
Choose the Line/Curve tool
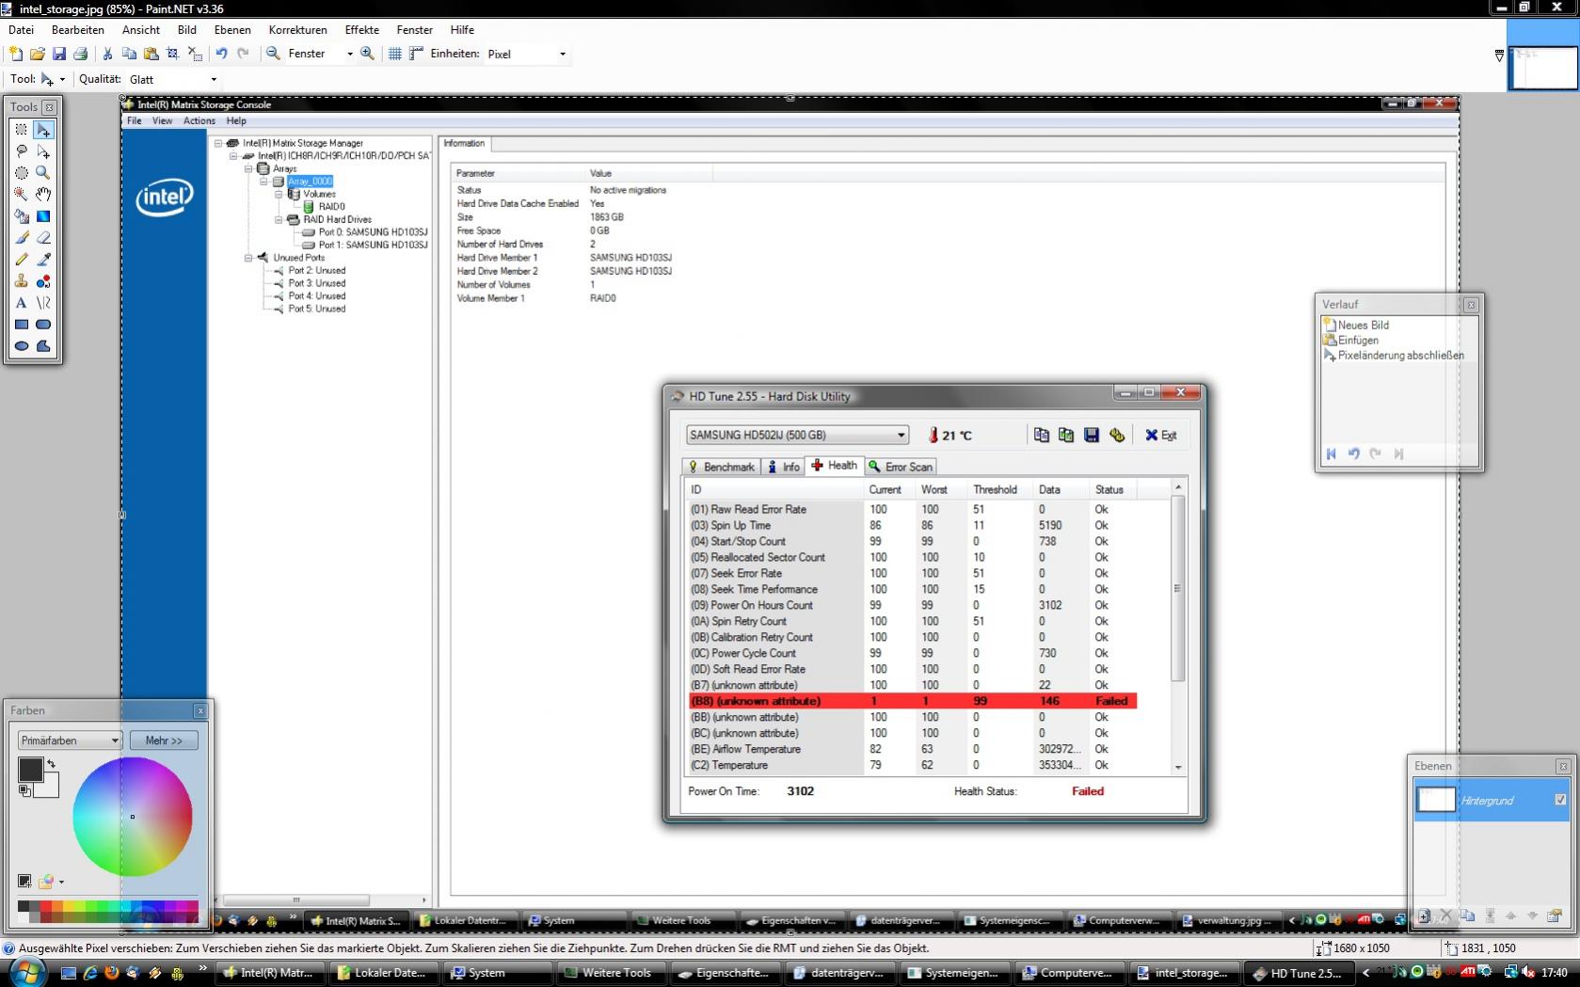[x=43, y=303]
